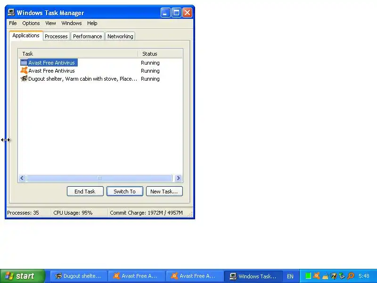Click the Dugout shelter task's raccoon icon
377x283 pixels.
(24, 78)
